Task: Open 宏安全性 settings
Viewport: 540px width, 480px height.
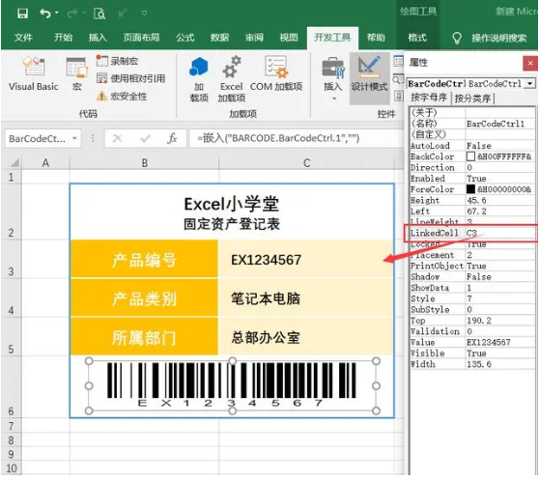Action: 122,96
